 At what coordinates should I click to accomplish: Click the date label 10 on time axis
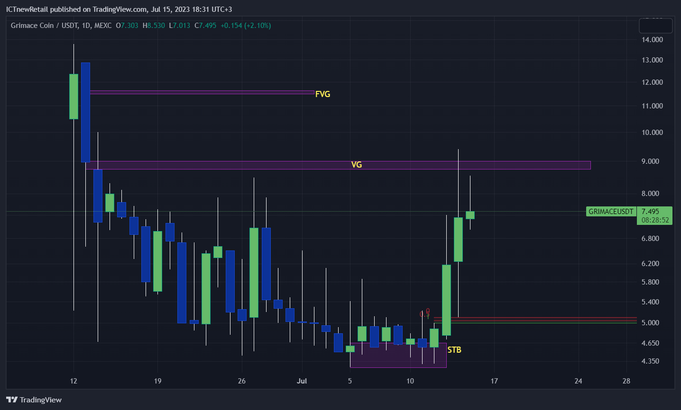[410, 381]
